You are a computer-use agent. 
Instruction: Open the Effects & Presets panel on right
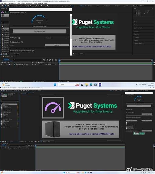click(138, 28)
